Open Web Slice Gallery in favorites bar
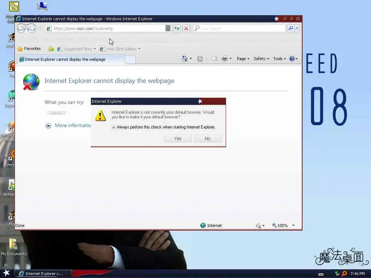The height and width of the screenshot is (278, 371). [120, 49]
